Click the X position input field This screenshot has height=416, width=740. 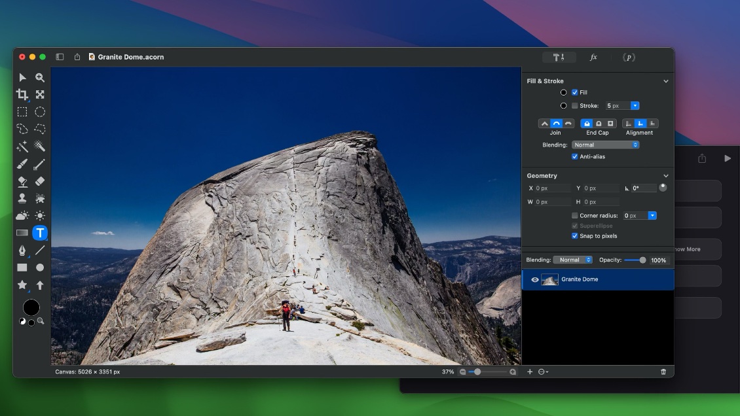tap(553, 188)
